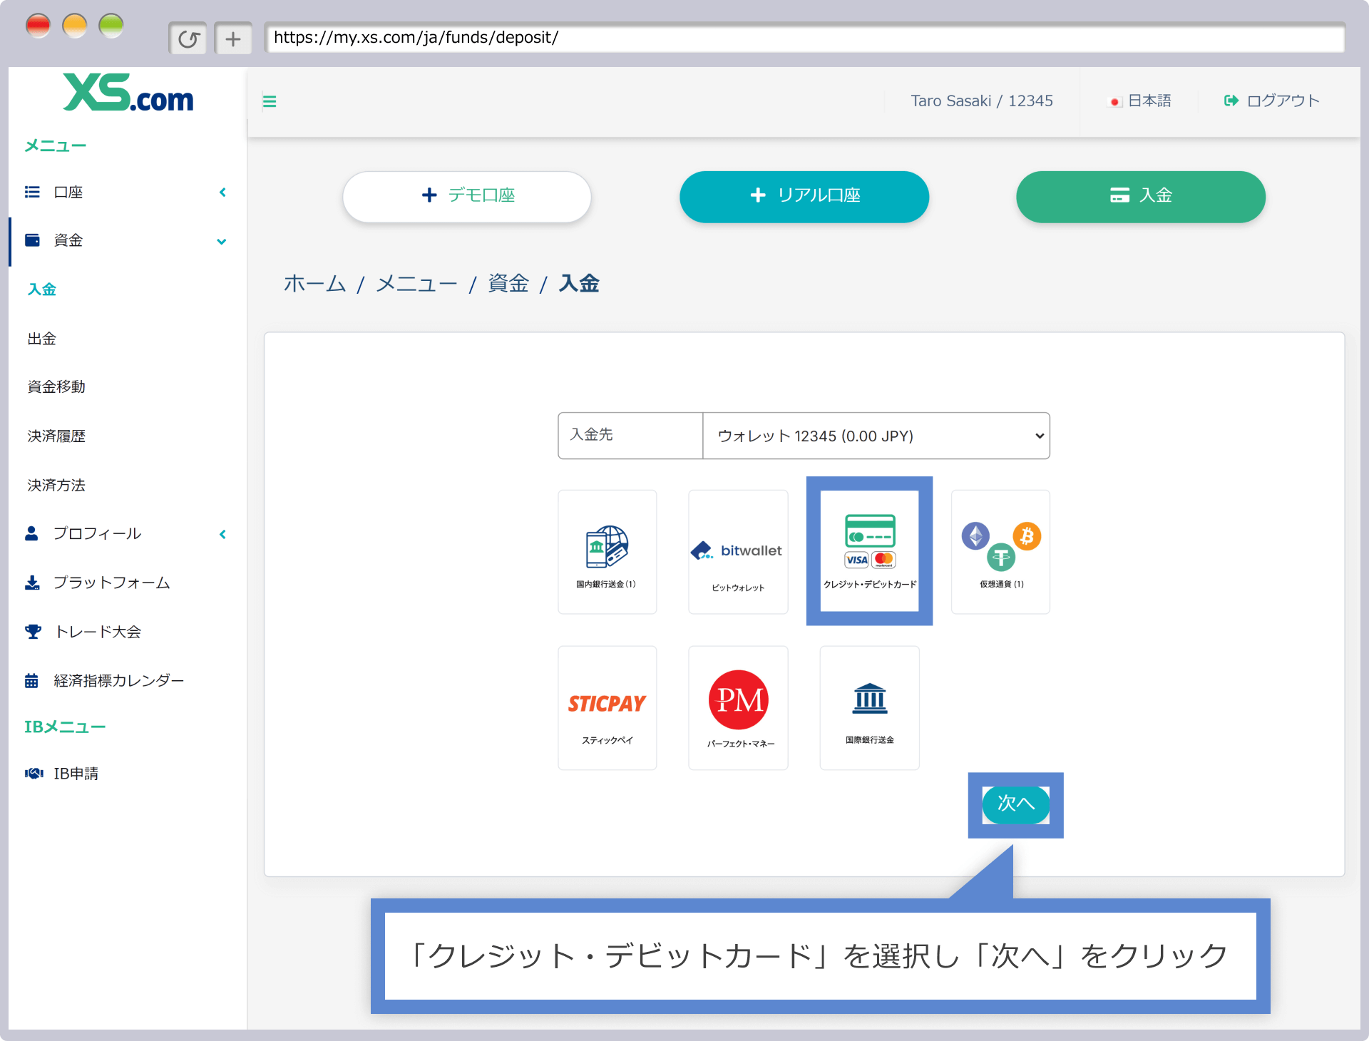This screenshot has width=1369, height=1041.
Task: Click 資金 in the breadcrumb
Action: point(508,284)
